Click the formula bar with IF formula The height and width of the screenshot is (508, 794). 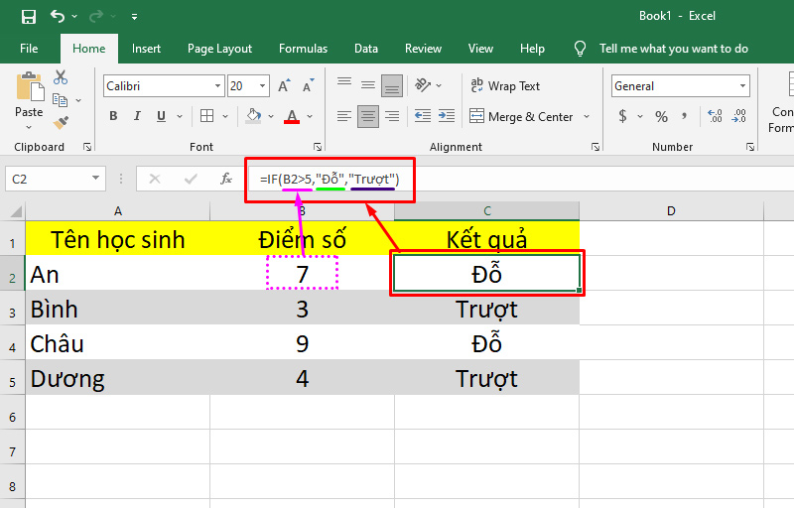point(521,179)
